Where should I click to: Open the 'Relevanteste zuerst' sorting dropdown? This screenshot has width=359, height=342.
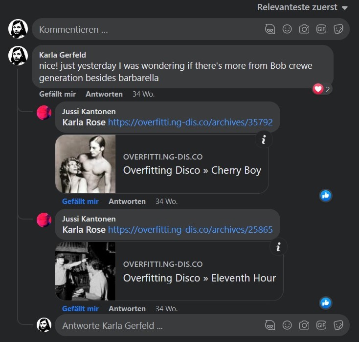pos(302,7)
